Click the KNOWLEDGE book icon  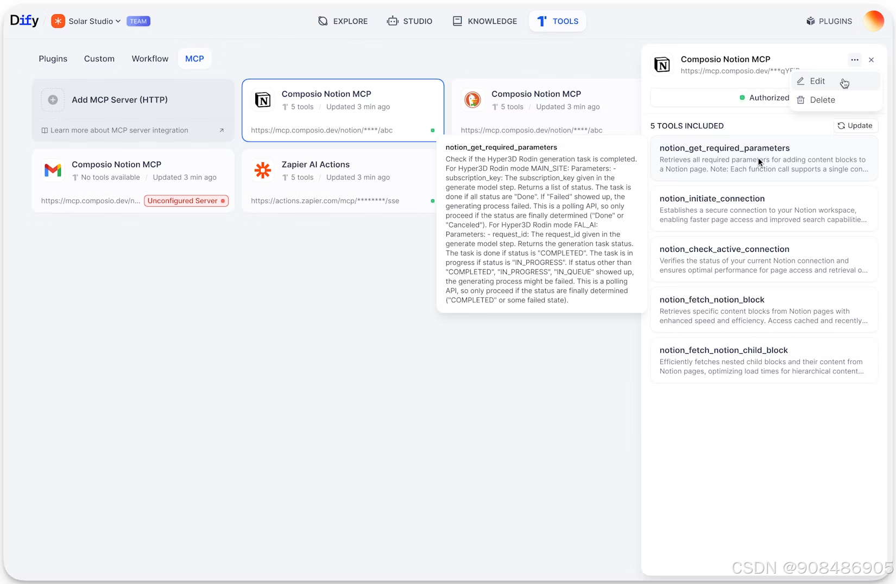click(458, 21)
